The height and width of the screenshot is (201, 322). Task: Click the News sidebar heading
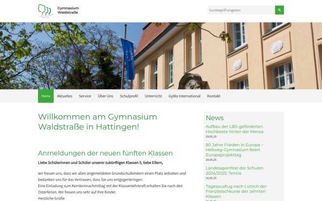pos(215,118)
